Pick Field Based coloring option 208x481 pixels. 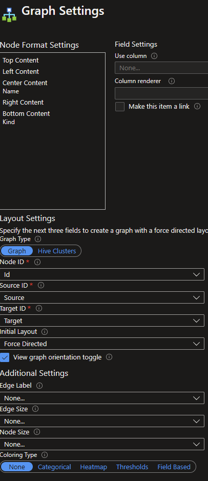pyautogui.click(x=174, y=467)
